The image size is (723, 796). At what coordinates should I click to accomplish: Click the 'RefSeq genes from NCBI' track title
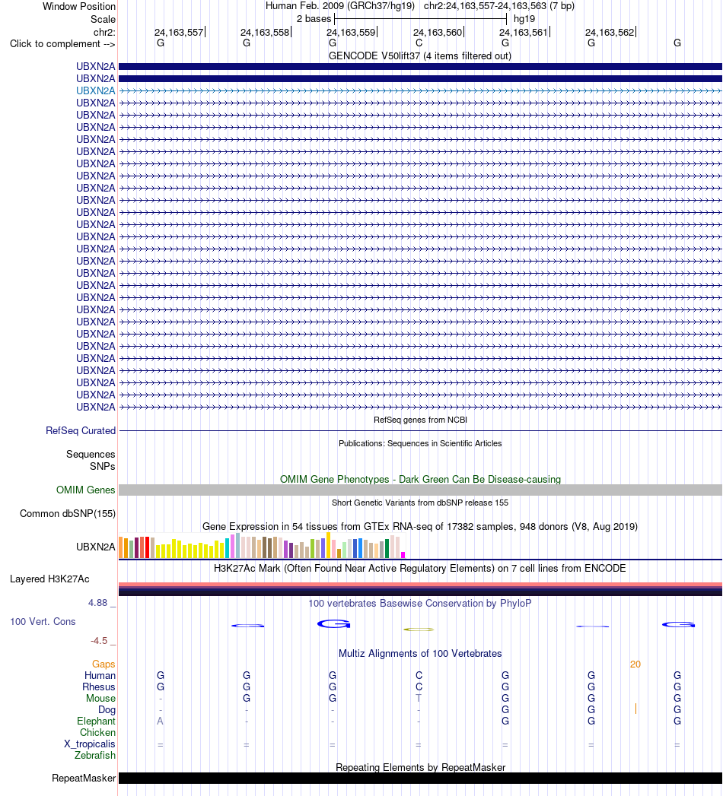tap(420, 420)
